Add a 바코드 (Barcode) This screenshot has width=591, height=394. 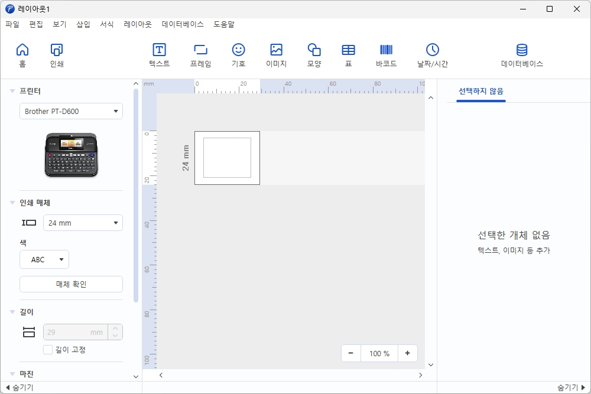pyautogui.click(x=386, y=55)
